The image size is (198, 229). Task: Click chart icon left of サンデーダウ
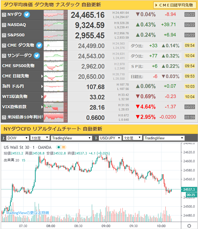point(4,56)
